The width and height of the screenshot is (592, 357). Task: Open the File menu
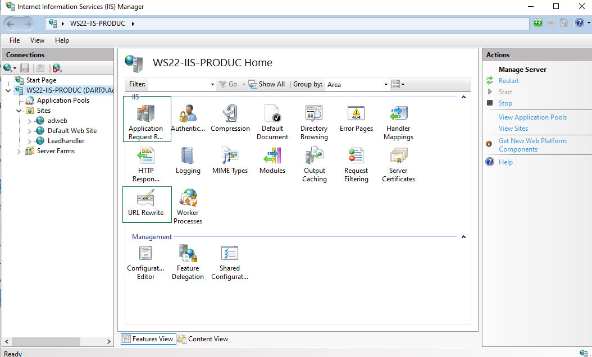(15, 40)
